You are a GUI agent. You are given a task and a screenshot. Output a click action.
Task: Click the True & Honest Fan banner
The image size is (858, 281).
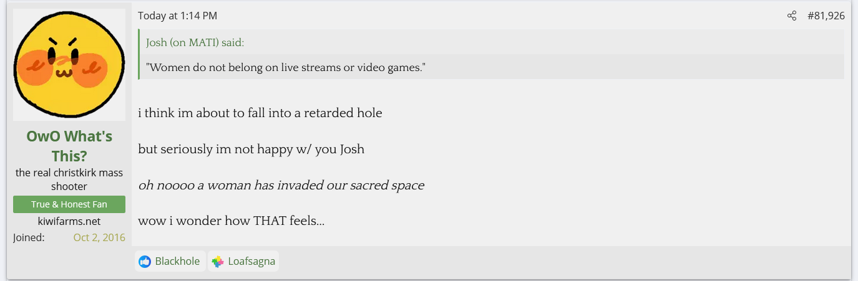click(x=69, y=204)
